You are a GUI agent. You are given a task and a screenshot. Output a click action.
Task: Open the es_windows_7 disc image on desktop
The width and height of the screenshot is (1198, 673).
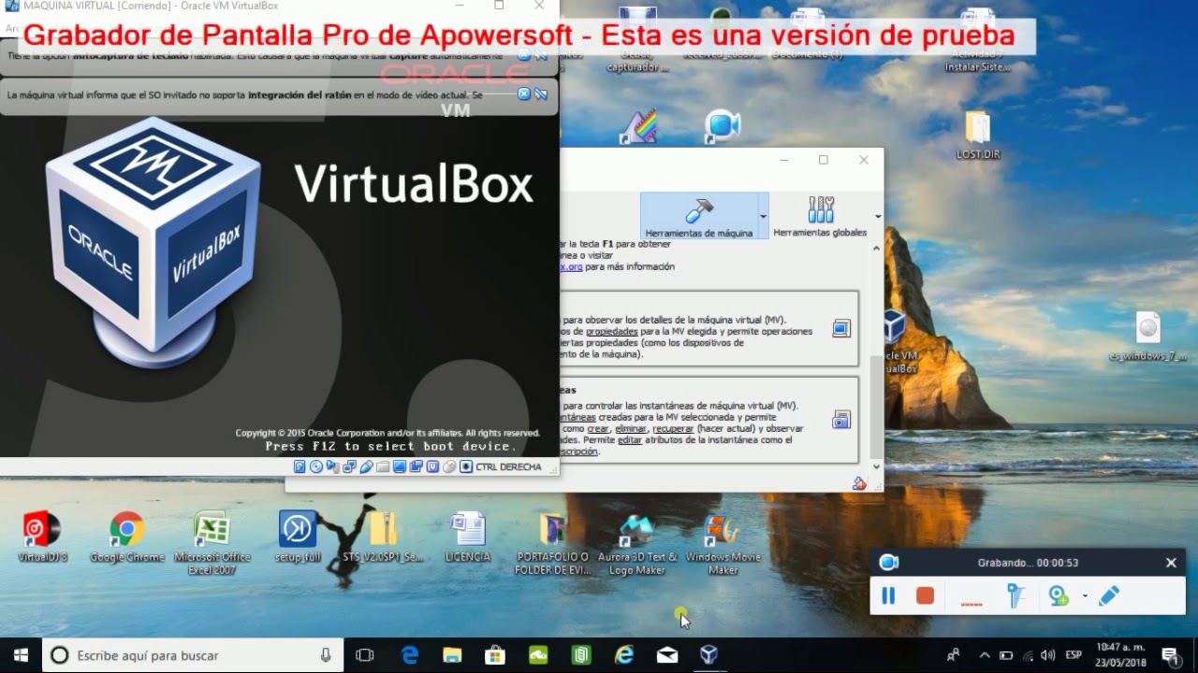[1148, 337]
